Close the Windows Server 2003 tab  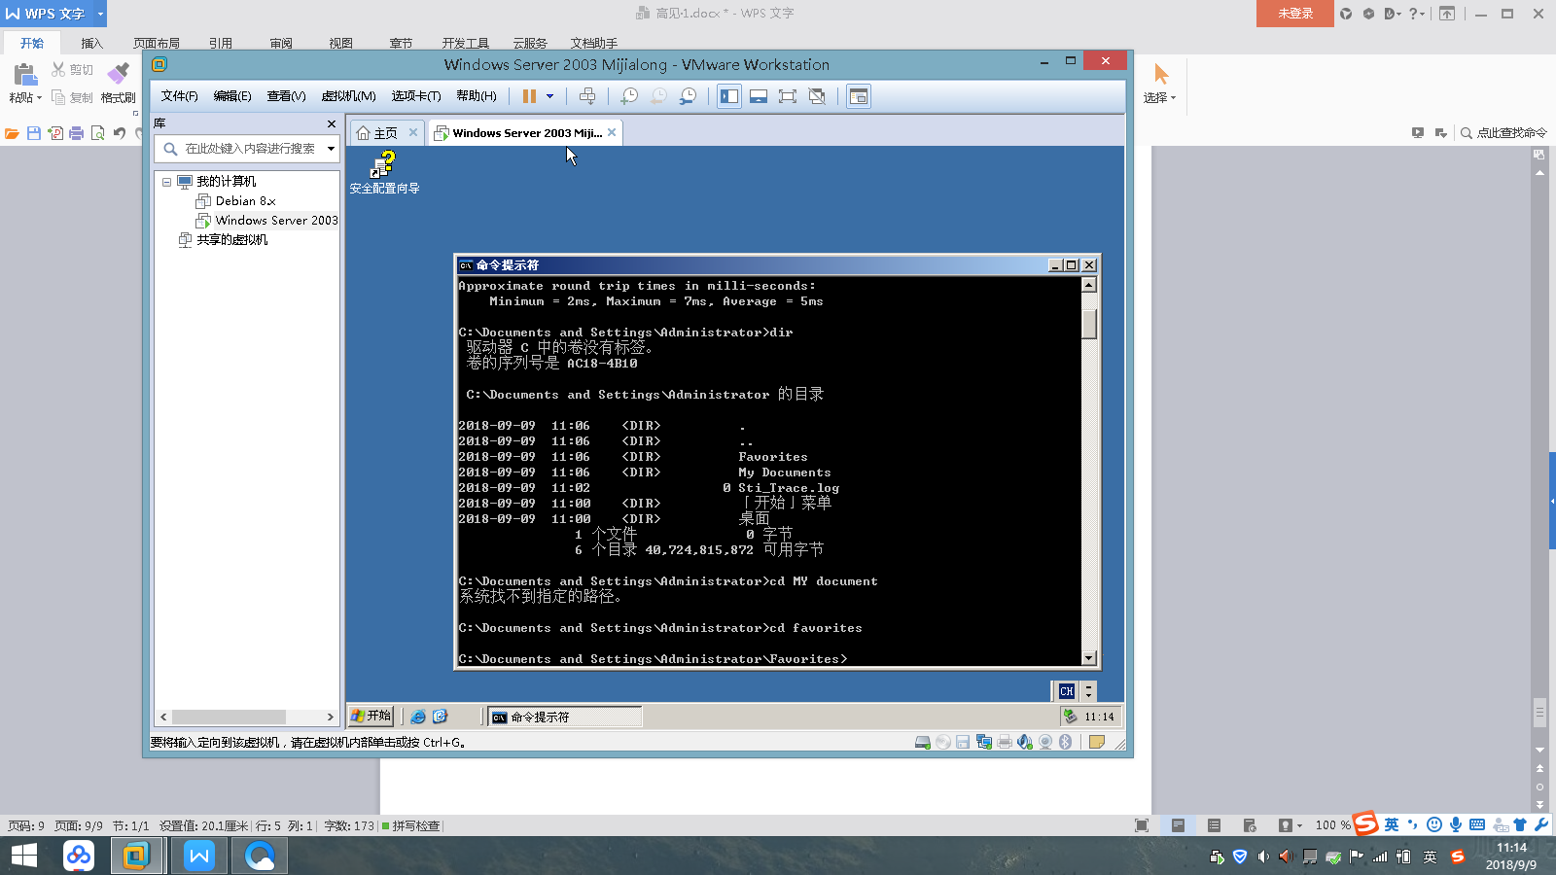pos(612,132)
